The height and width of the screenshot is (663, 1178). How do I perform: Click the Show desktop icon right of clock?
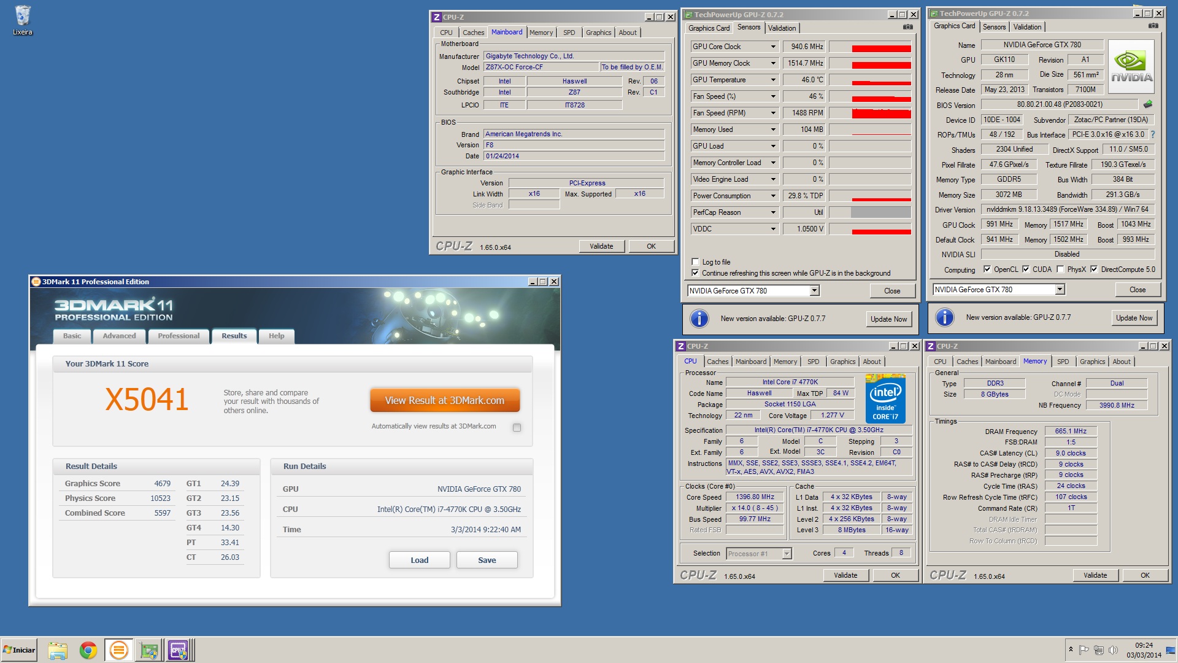[x=1172, y=650]
